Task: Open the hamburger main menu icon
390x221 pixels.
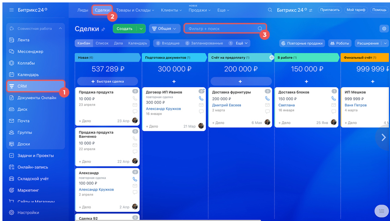Action: point(12,10)
